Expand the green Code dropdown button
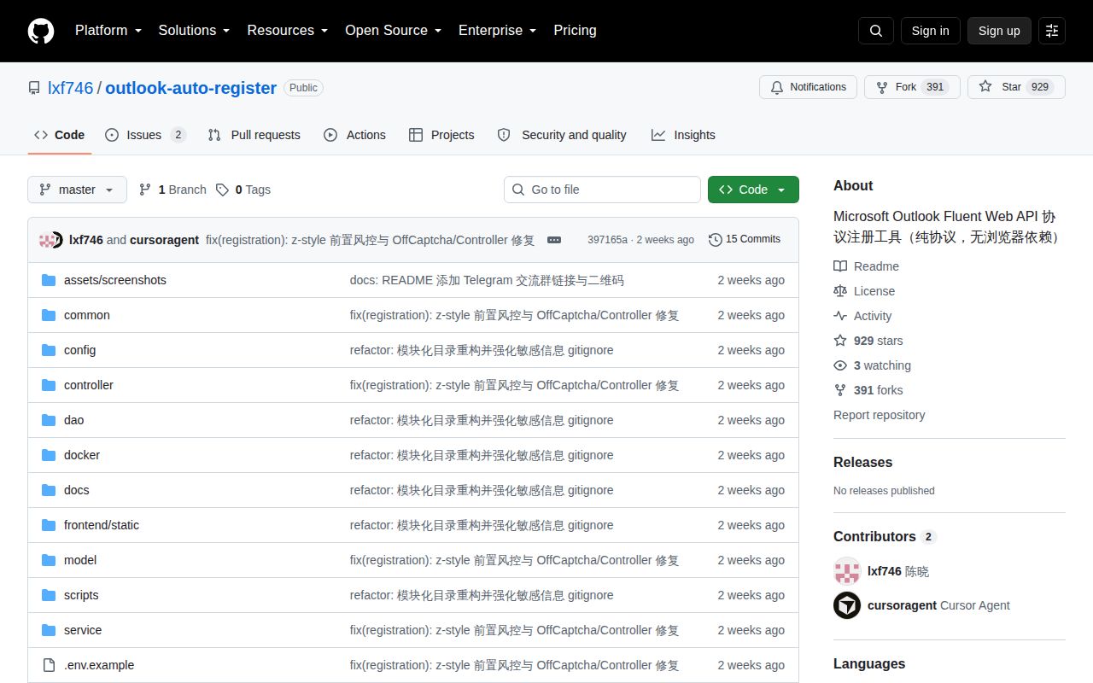Viewport: 1093px width, 683px height. [753, 190]
